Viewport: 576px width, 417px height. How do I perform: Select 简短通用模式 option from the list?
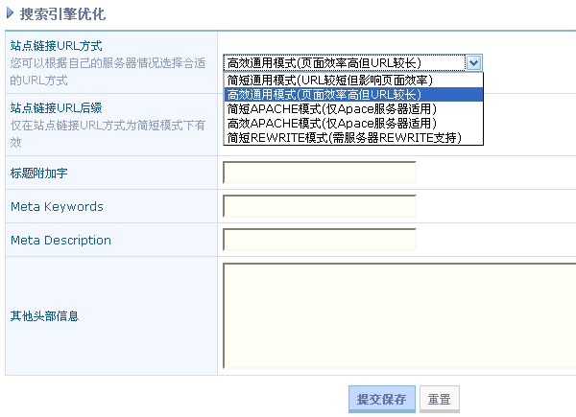pos(329,81)
